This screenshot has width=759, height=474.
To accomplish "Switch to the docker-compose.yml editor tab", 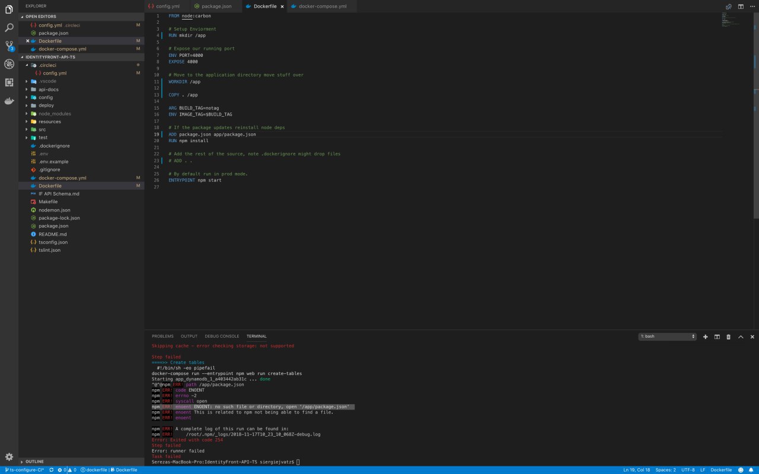I will 318,7.
